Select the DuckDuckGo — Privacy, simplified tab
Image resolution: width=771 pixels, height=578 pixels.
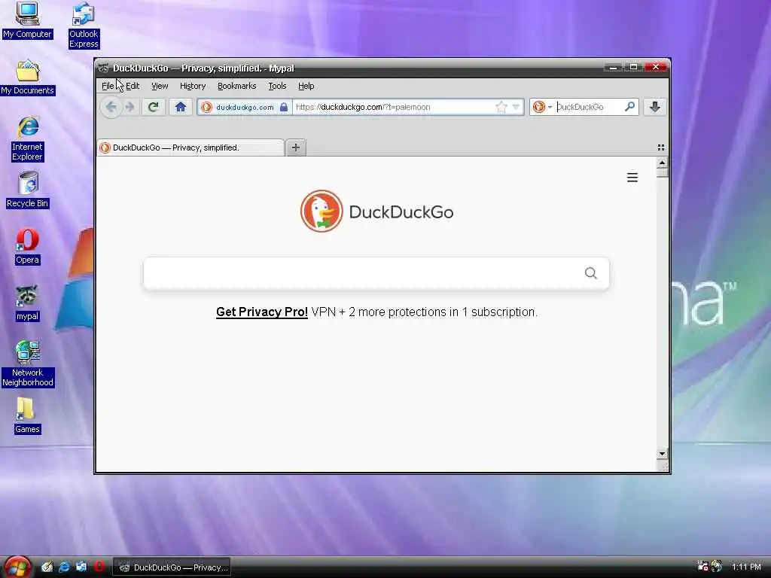point(190,148)
